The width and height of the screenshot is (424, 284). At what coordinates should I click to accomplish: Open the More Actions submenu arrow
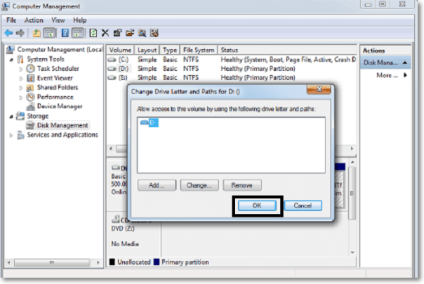(x=405, y=75)
